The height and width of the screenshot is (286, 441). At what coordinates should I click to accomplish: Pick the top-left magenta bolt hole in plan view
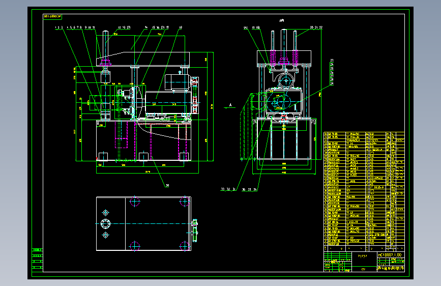click(x=134, y=202)
